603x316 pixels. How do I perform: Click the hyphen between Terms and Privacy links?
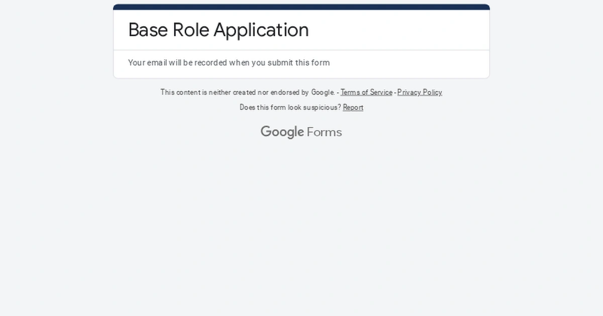(x=395, y=92)
